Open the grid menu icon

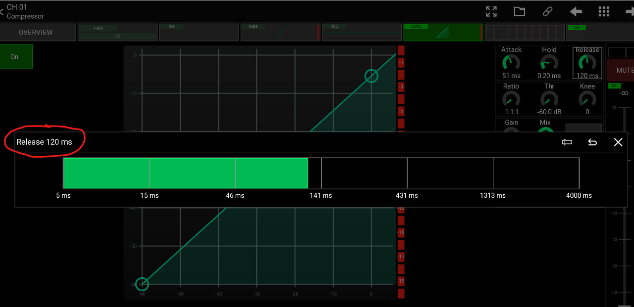click(604, 11)
